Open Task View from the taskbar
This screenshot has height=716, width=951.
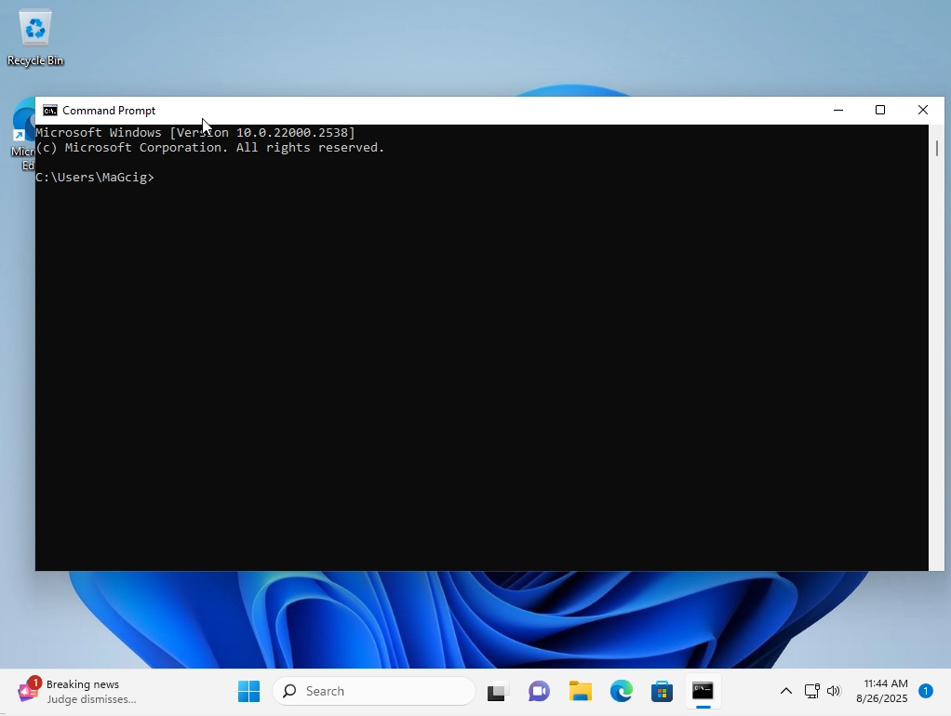[x=497, y=692]
